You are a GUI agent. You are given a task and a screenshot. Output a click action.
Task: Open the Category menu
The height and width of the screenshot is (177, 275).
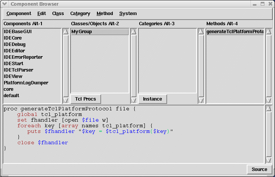(x=80, y=14)
